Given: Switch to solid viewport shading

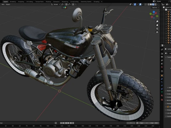Looking at the screenshot, I should point(151,4).
